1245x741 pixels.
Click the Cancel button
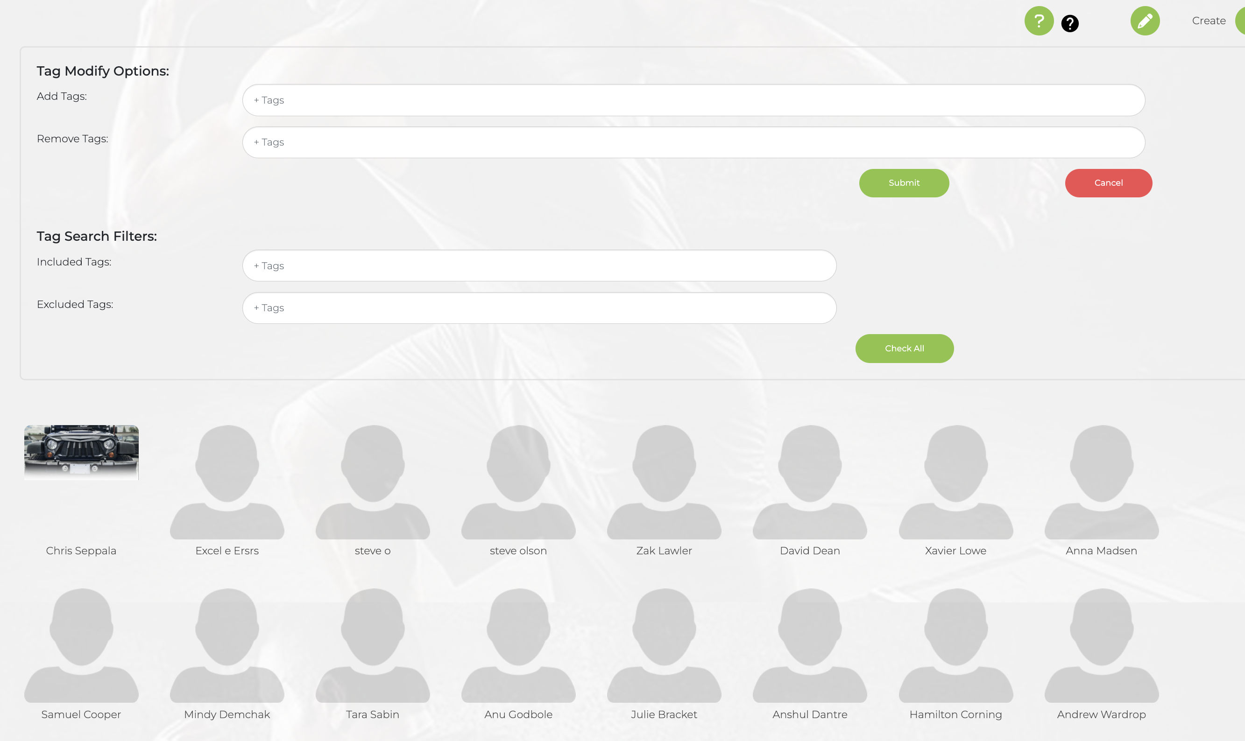(x=1108, y=183)
